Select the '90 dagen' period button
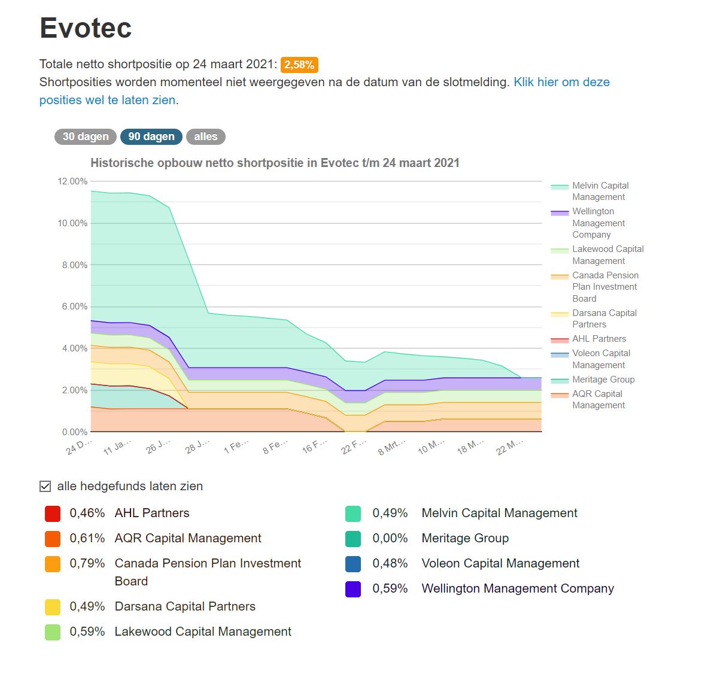This screenshot has height=674, width=711. click(x=151, y=136)
